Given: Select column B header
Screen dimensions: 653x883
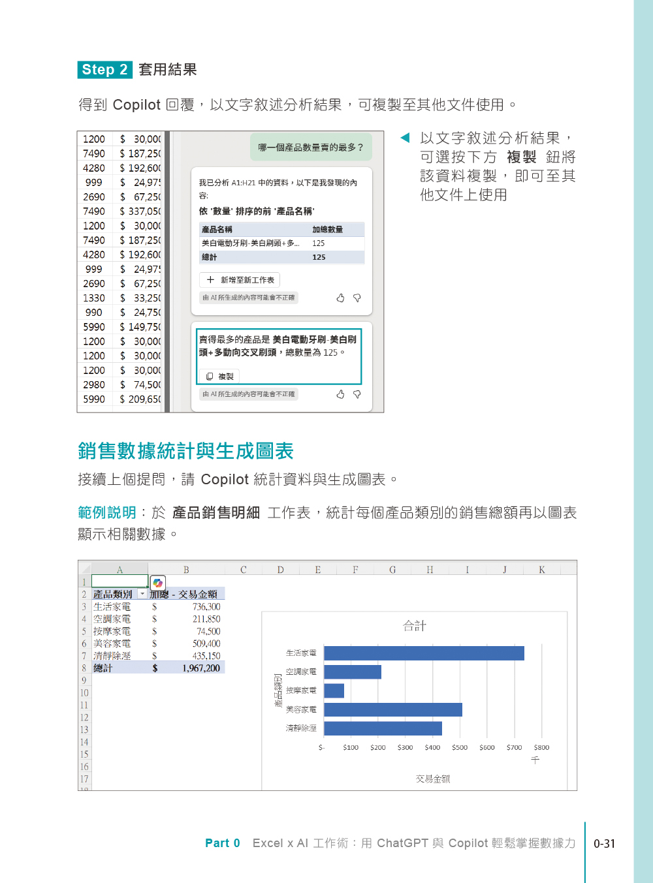Looking at the screenshot, I should [x=186, y=569].
